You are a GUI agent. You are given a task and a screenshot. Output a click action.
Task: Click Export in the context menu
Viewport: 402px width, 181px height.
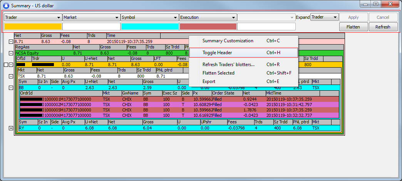(x=209, y=81)
